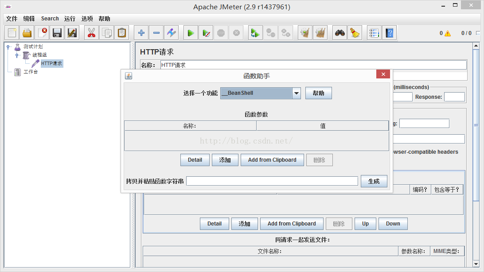Click the 生成 button

coord(374,181)
